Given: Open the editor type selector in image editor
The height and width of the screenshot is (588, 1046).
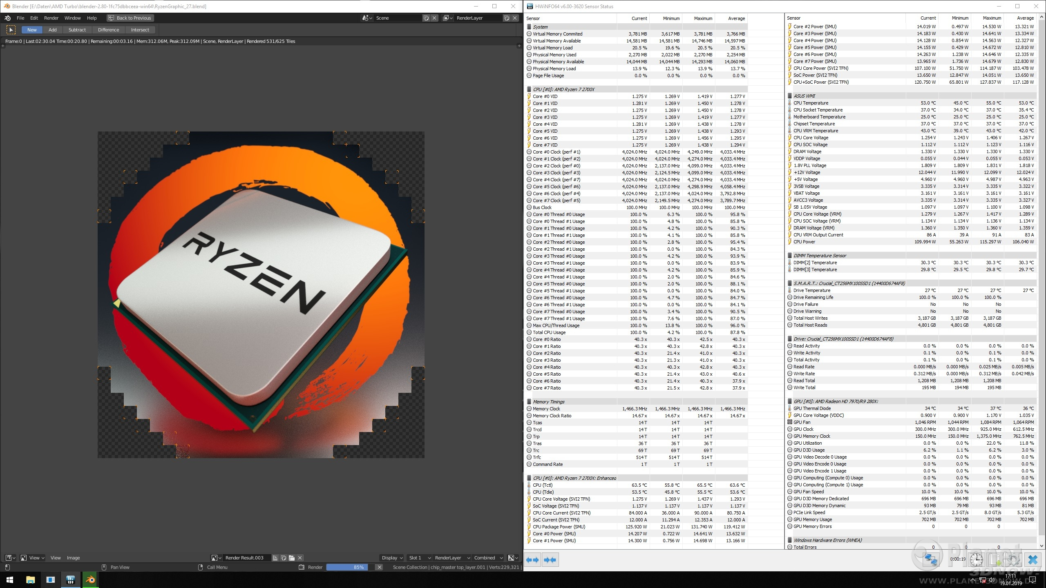Looking at the screenshot, I should click(10, 558).
